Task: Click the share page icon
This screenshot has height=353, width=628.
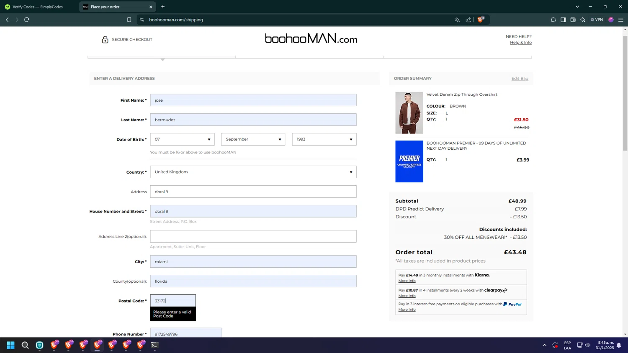Action: [x=468, y=20]
